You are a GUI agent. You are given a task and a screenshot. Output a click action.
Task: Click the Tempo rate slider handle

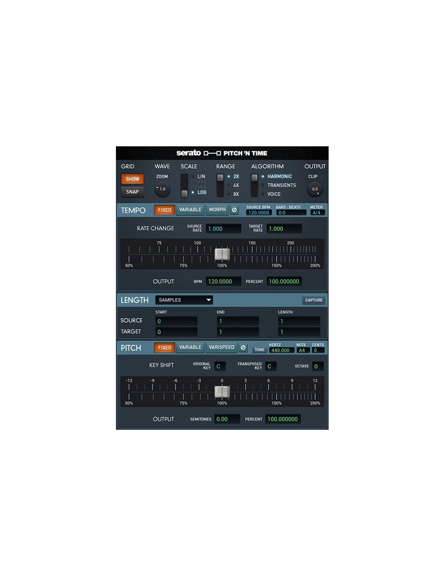click(222, 254)
